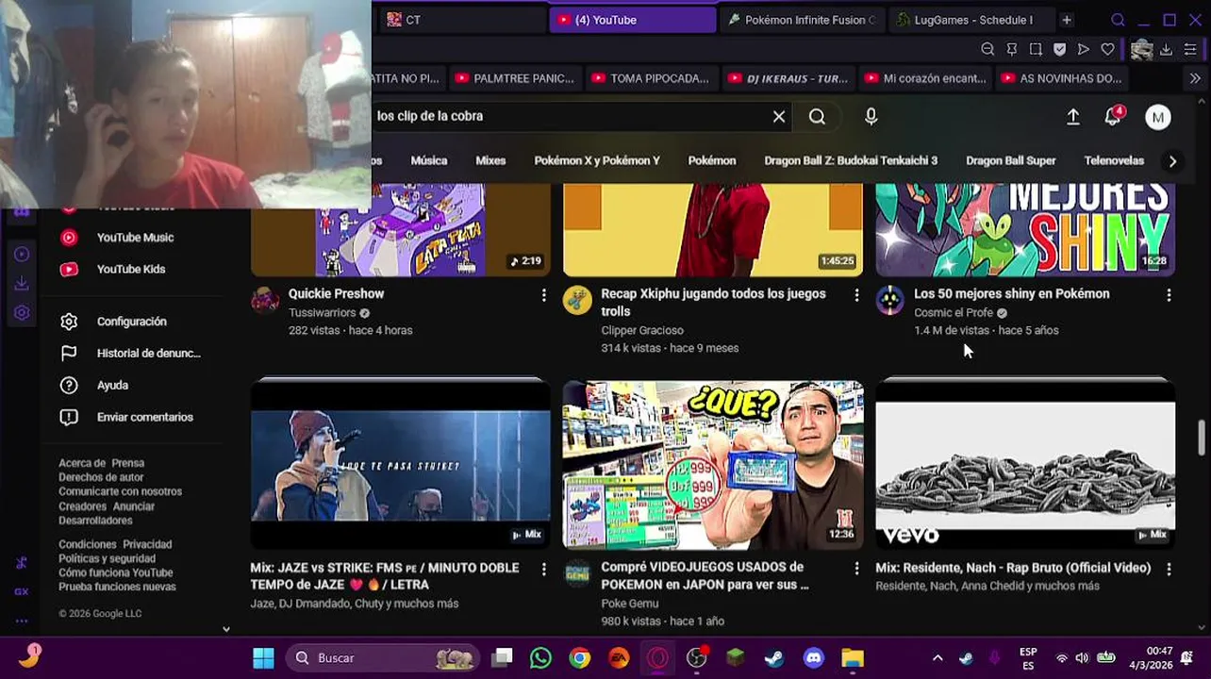Take a snapshot with browser toolbar icon
This screenshot has height=679, width=1211.
pos(1036,49)
